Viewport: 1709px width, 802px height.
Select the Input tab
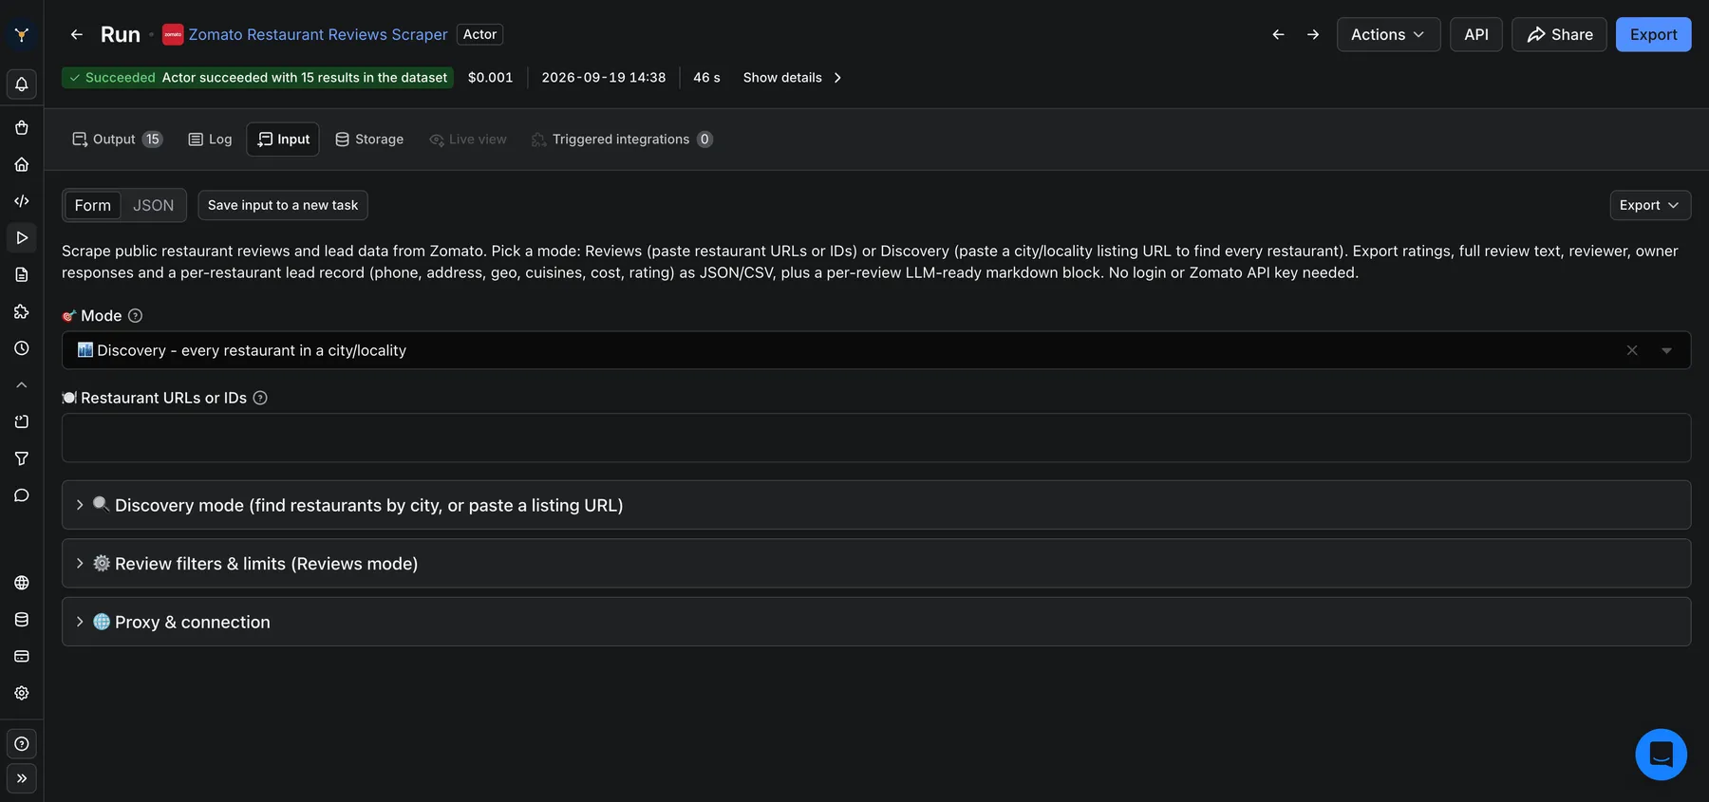[x=283, y=140]
